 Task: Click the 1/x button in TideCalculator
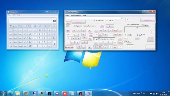(83, 47)
